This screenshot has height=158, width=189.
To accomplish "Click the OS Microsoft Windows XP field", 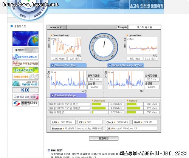I will point(131,128).
